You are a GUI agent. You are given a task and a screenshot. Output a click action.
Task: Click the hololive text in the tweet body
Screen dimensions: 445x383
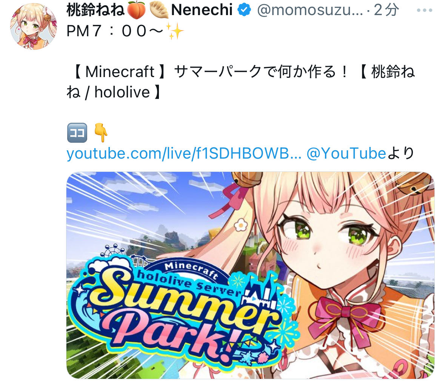122,92
